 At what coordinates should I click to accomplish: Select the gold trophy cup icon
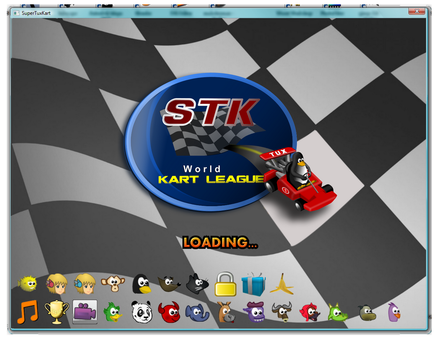(x=57, y=312)
